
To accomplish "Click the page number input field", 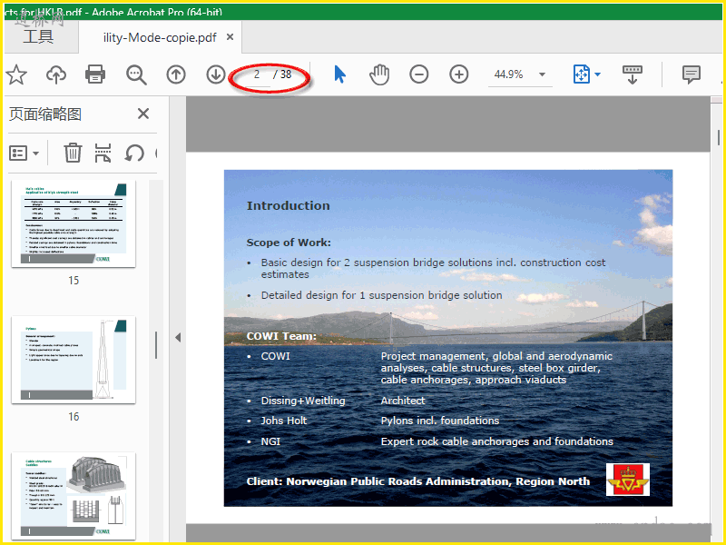I will (258, 74).
